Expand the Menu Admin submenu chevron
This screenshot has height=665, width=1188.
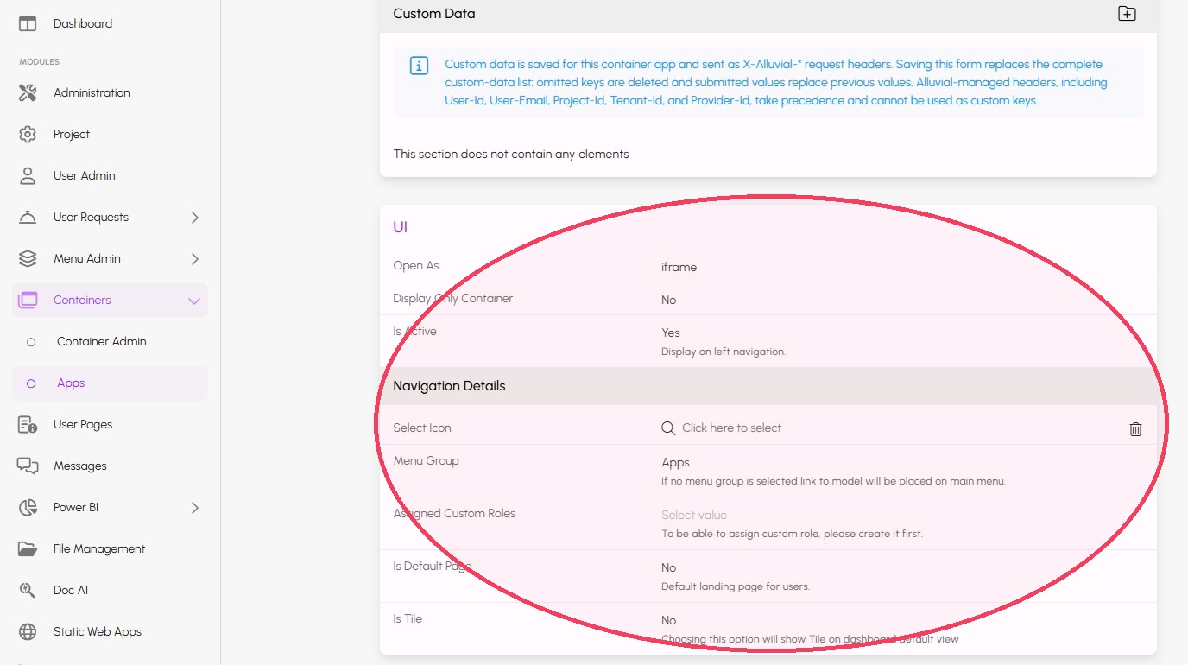[x=194, y=258]
